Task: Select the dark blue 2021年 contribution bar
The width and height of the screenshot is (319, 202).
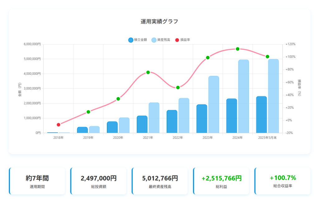Action: tap(142, 124)
